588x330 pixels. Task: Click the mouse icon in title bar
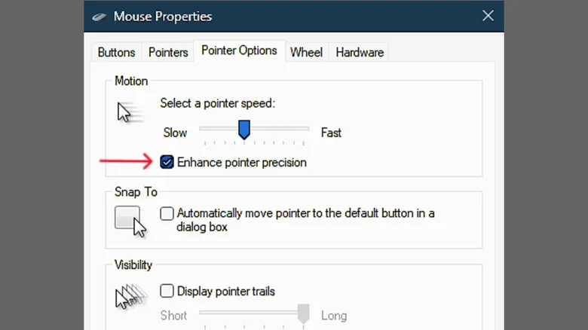click(x=100, y=17)
